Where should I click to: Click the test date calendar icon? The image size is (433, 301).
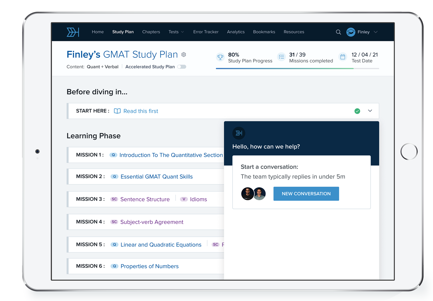[x=343, y=57]
